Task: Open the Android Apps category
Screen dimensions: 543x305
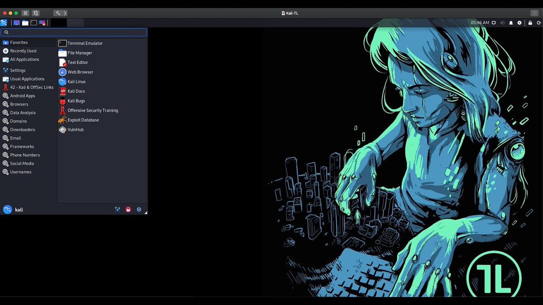Action: pyautogui.click(x=28, y=96)
